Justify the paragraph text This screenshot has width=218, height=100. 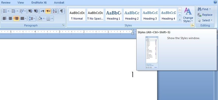point(22,18)
